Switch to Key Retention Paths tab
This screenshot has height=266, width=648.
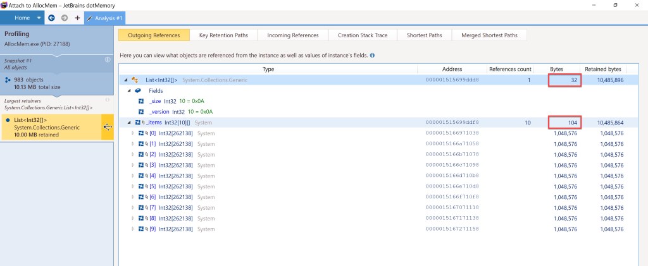pyautogui.click(x=223, y=35)
